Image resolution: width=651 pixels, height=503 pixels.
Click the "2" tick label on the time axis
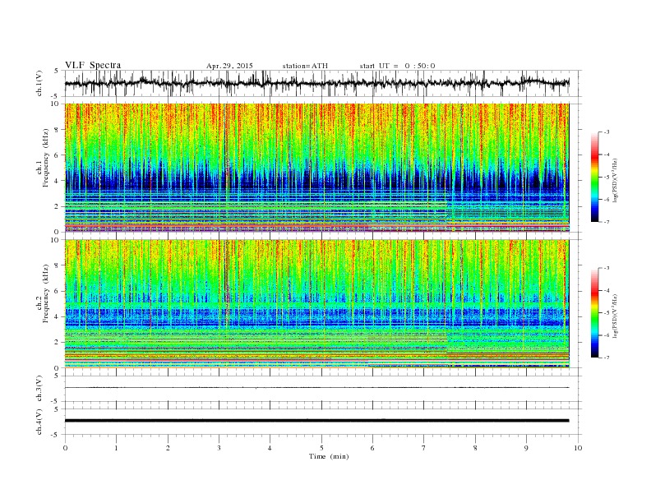click(x=168, y=448)
